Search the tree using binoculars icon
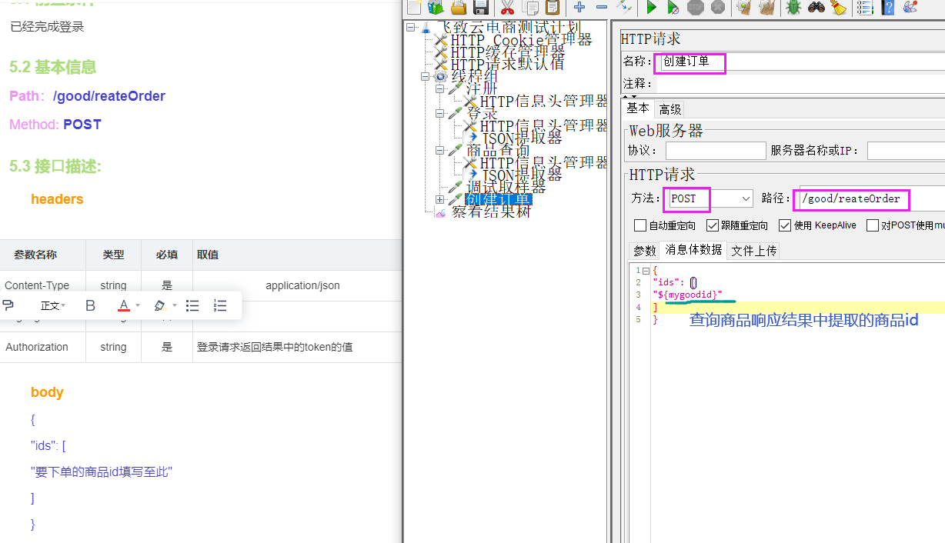Image resolution: width=945 pixels, height=543 pixels. coord(817,8)
